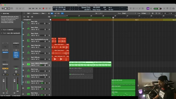The width and height of the screenshot is (176, 99).
Task: Click the Arrangement track add marker button
Action: 50,20
